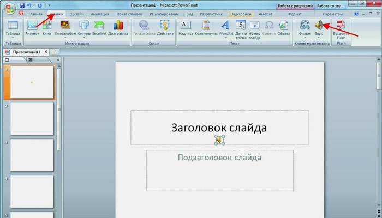Select the second slide thumbnail
The height and width of the screenshot is (218, 382).
[32, 118]
